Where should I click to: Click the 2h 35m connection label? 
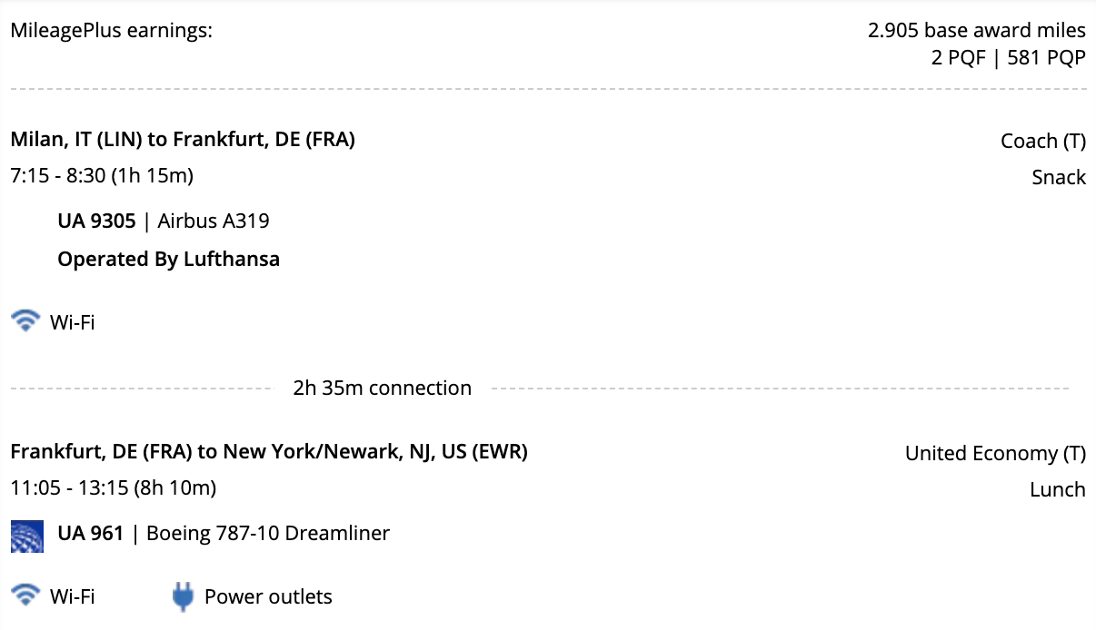(x=382, y=389)
